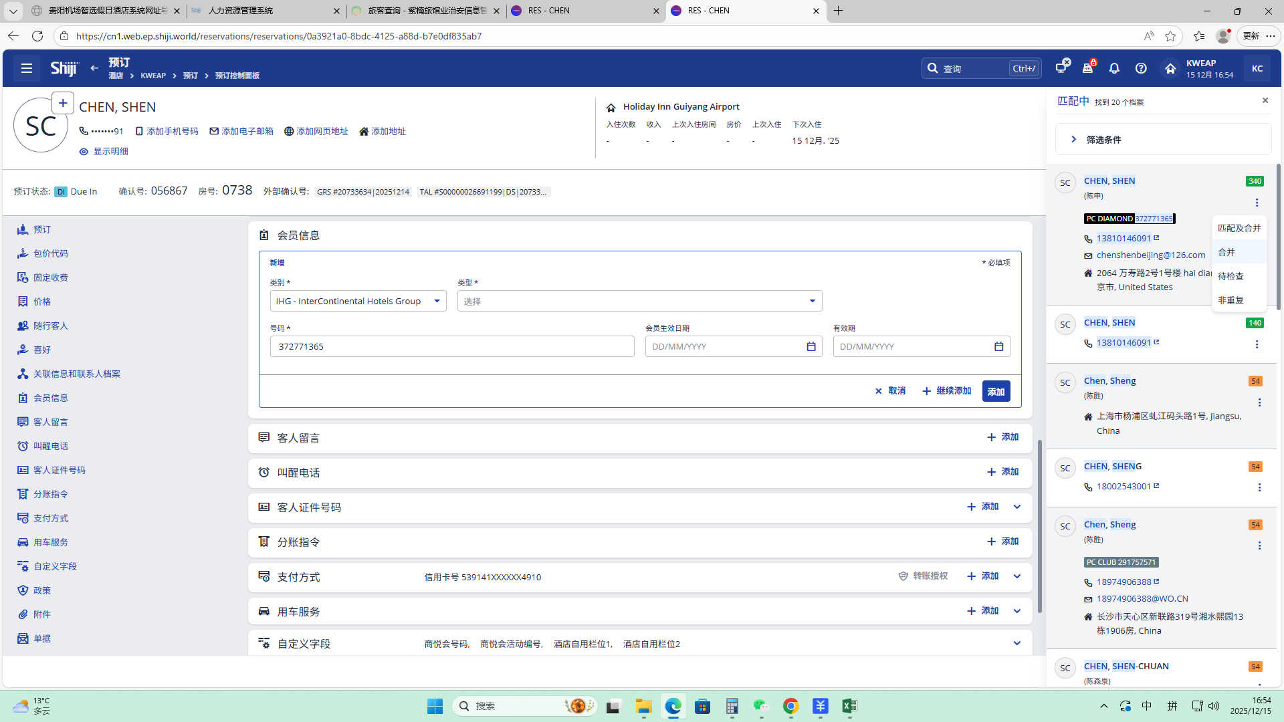Click the membership number input field
Screen dimensions: 1284x722
(x=452, y=346)
